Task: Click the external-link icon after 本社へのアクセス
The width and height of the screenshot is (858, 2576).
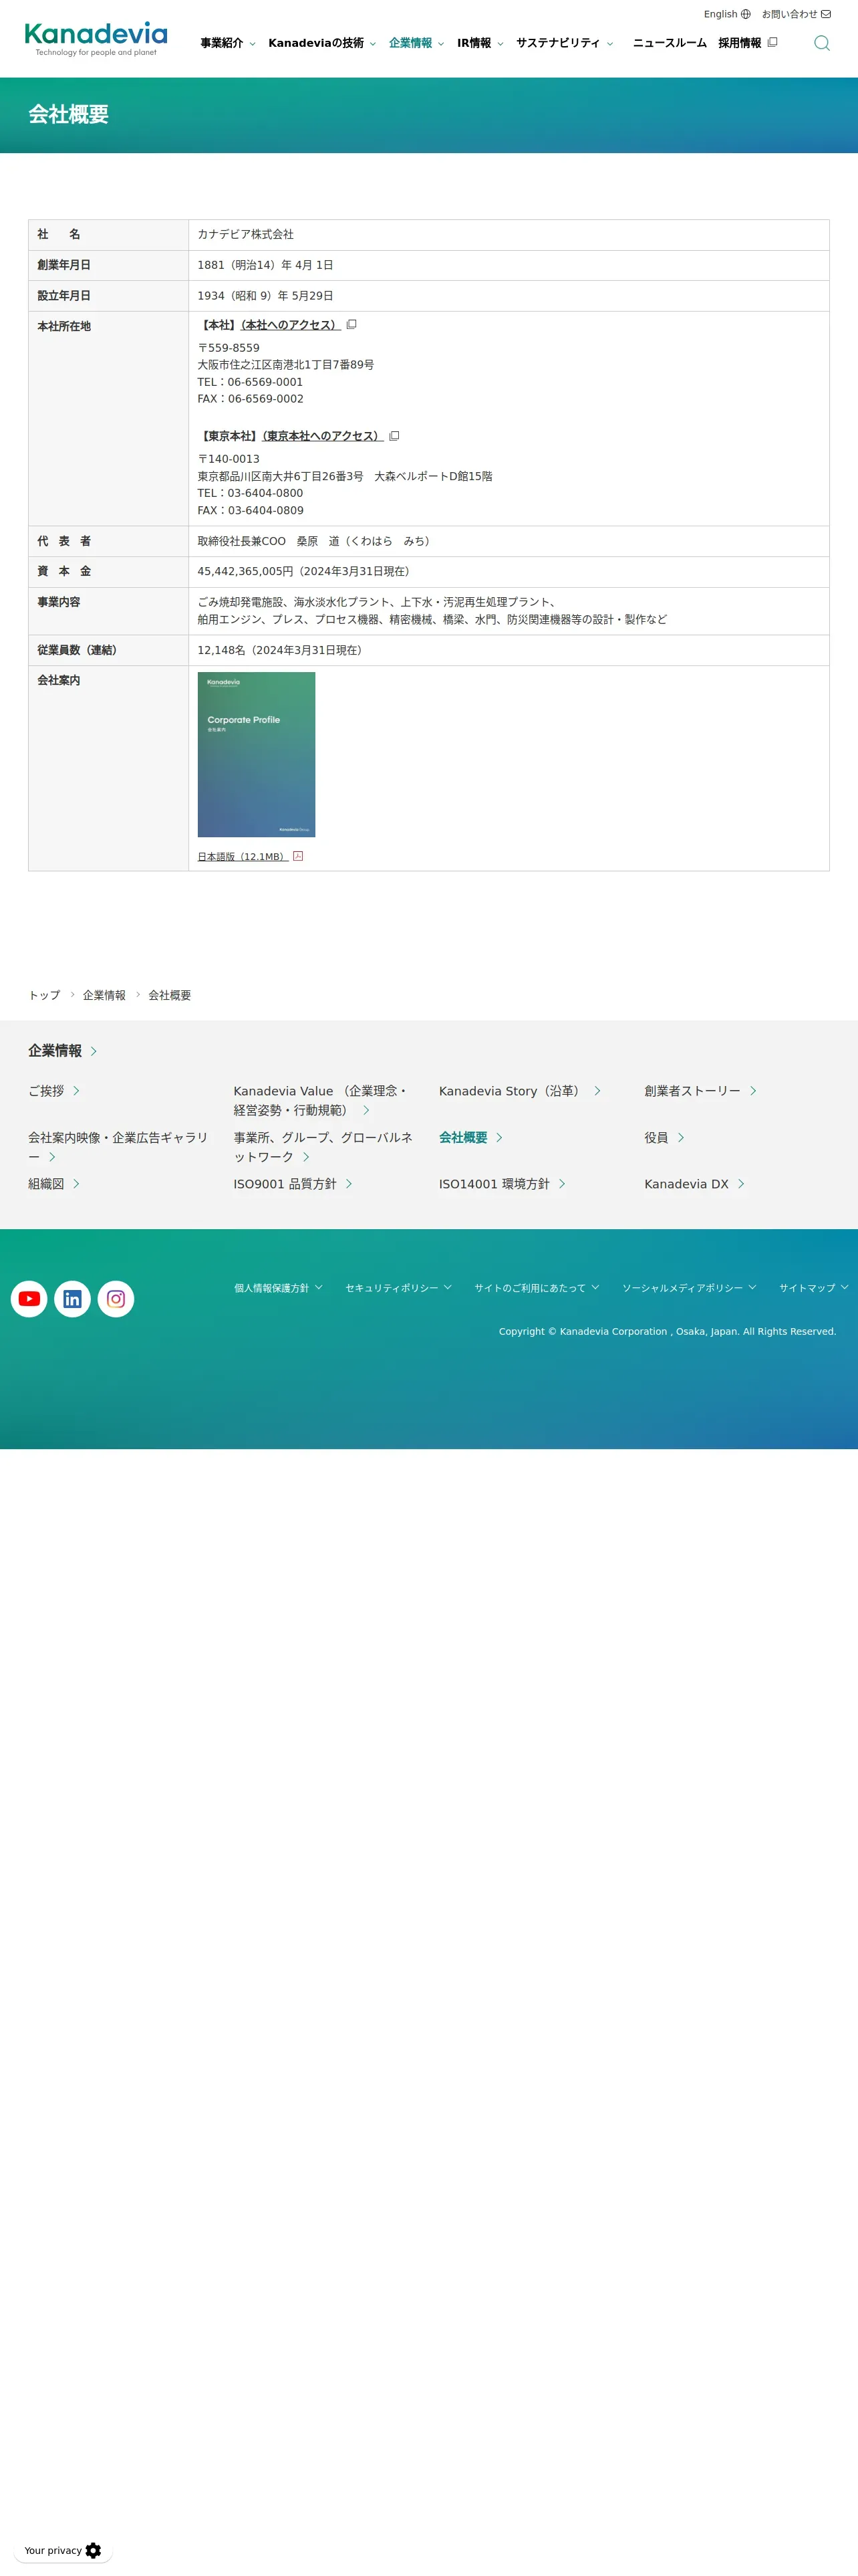Action: click(x=351, y=325)
